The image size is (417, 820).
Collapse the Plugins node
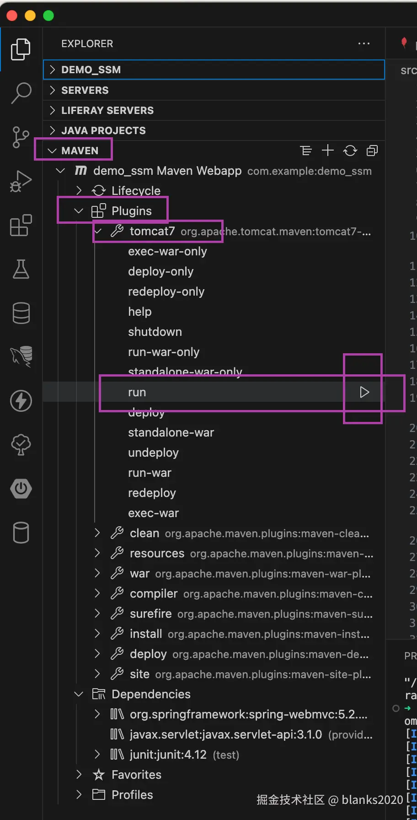[x=78, y=210]
